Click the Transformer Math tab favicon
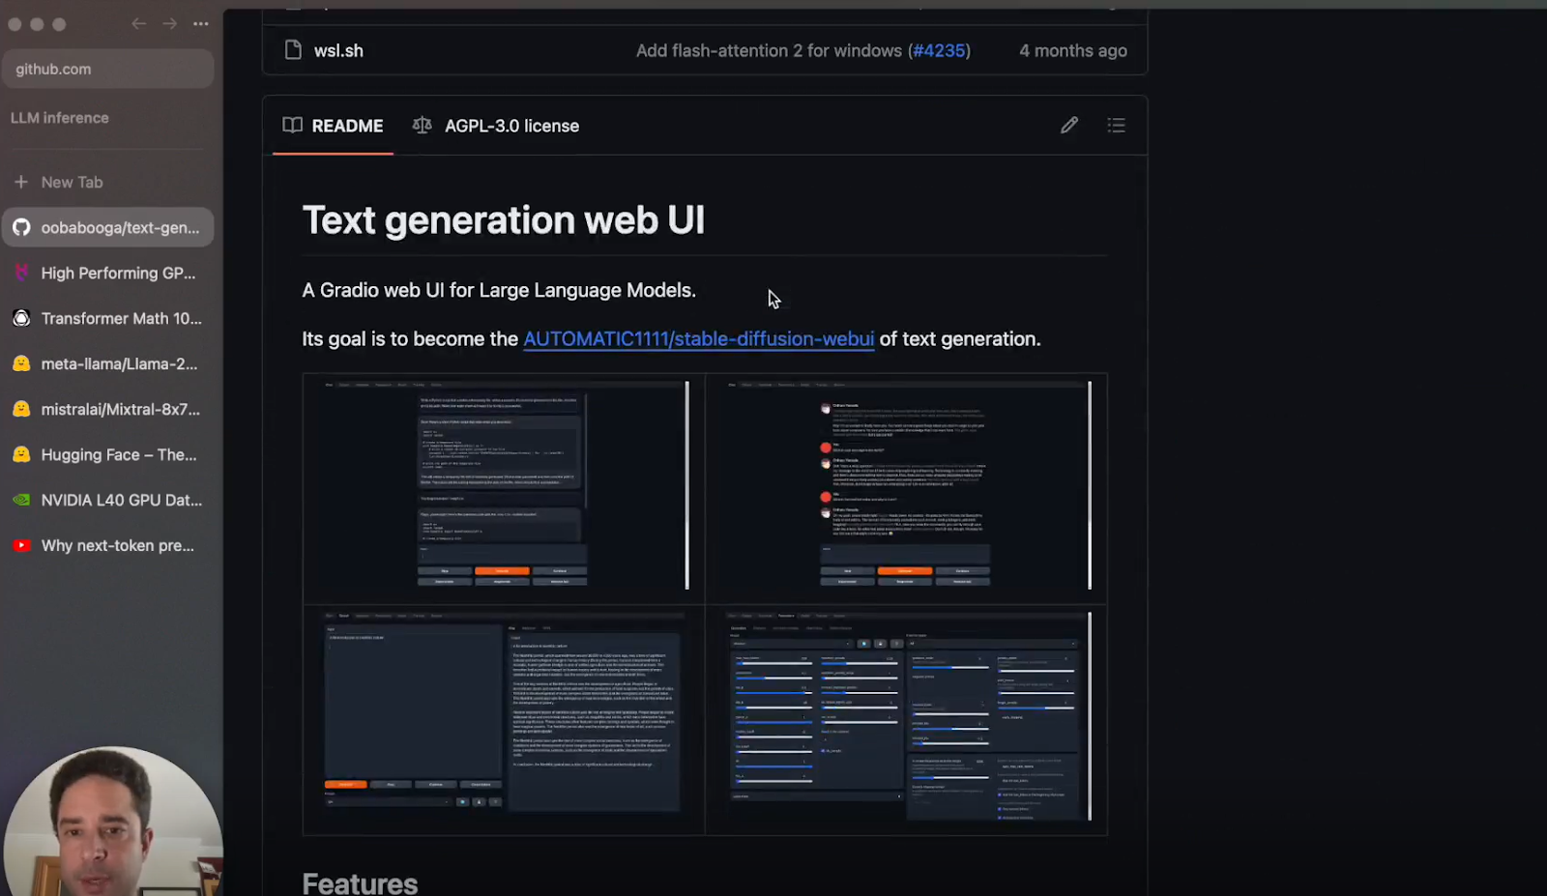 tap(21, 319)
